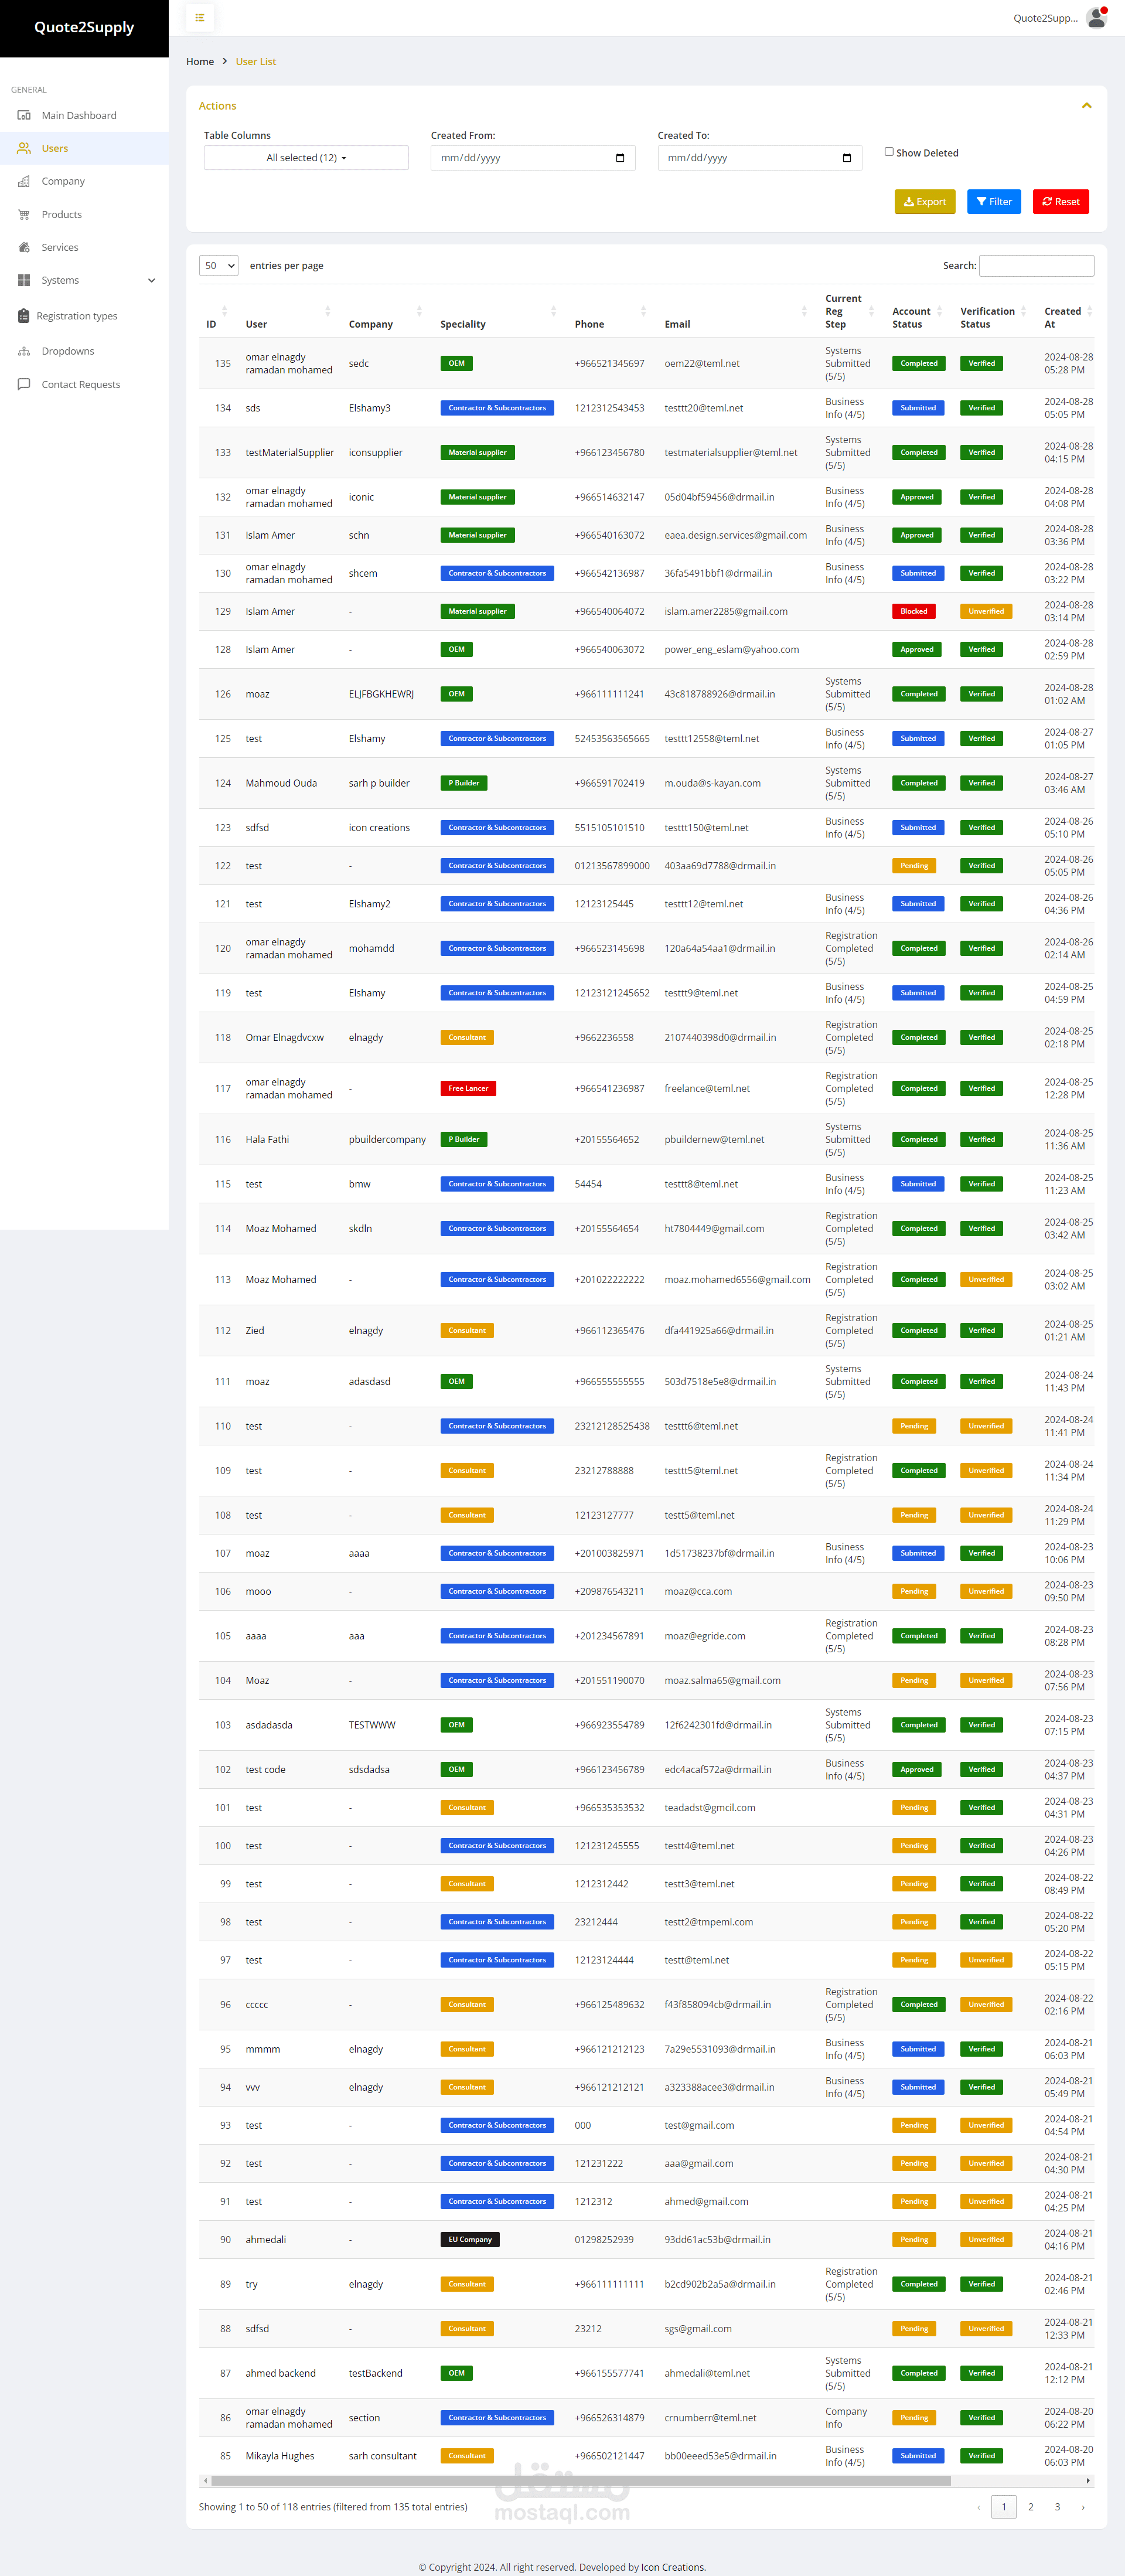1125x2576 pixels.
Task: Open the entries per page dropdown
Action: [x=218, y=266]
